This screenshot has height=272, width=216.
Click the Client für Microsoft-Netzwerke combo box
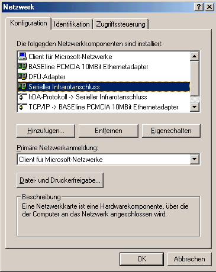point(108,159)
